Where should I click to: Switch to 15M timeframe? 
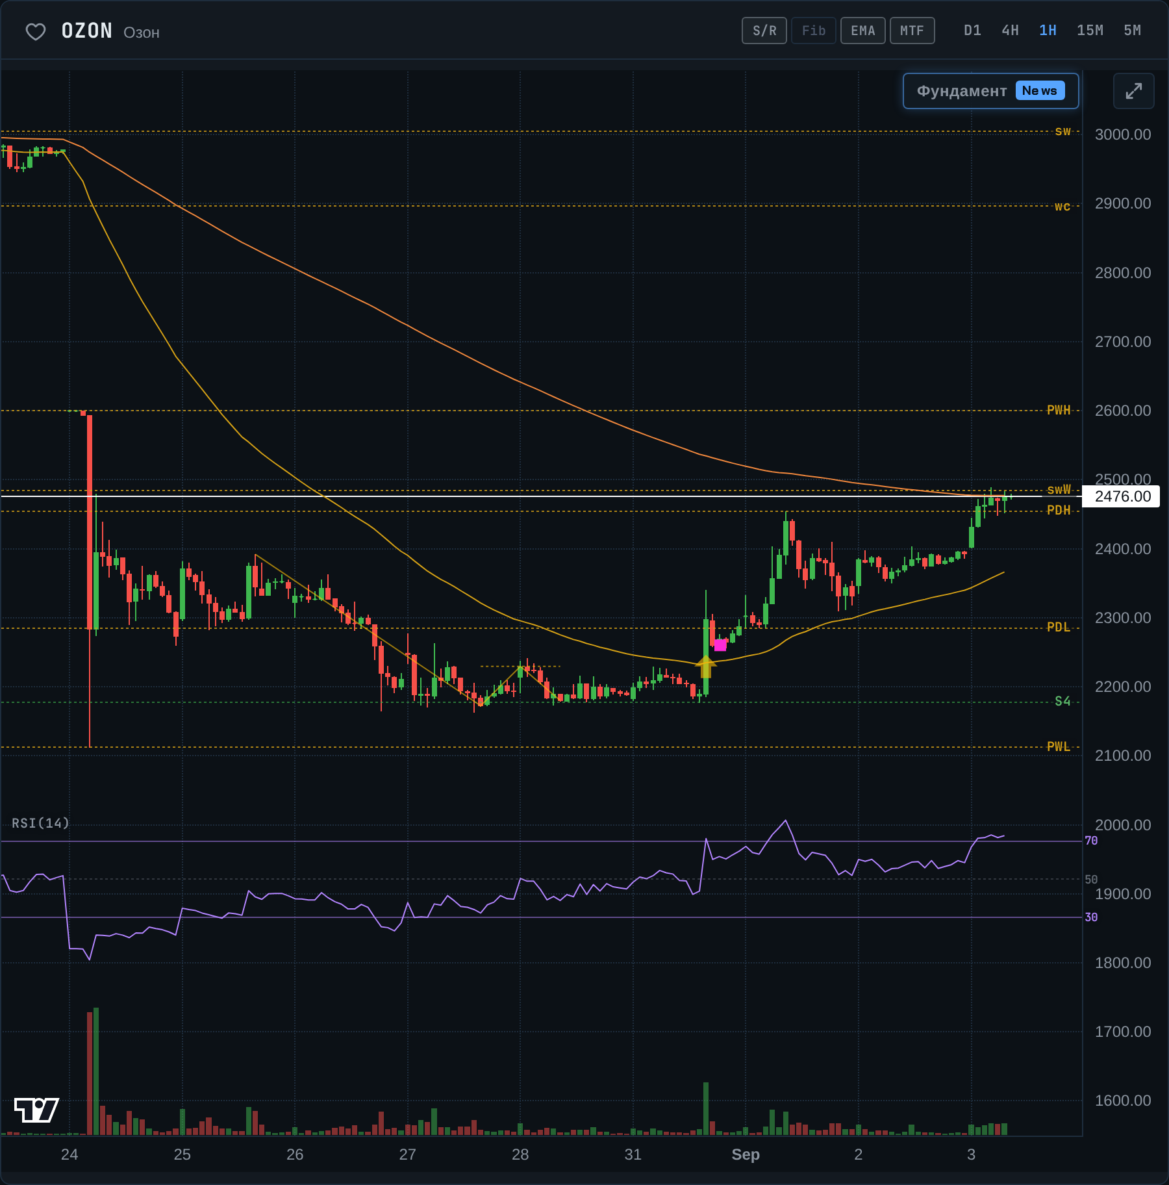(1090, 31)
